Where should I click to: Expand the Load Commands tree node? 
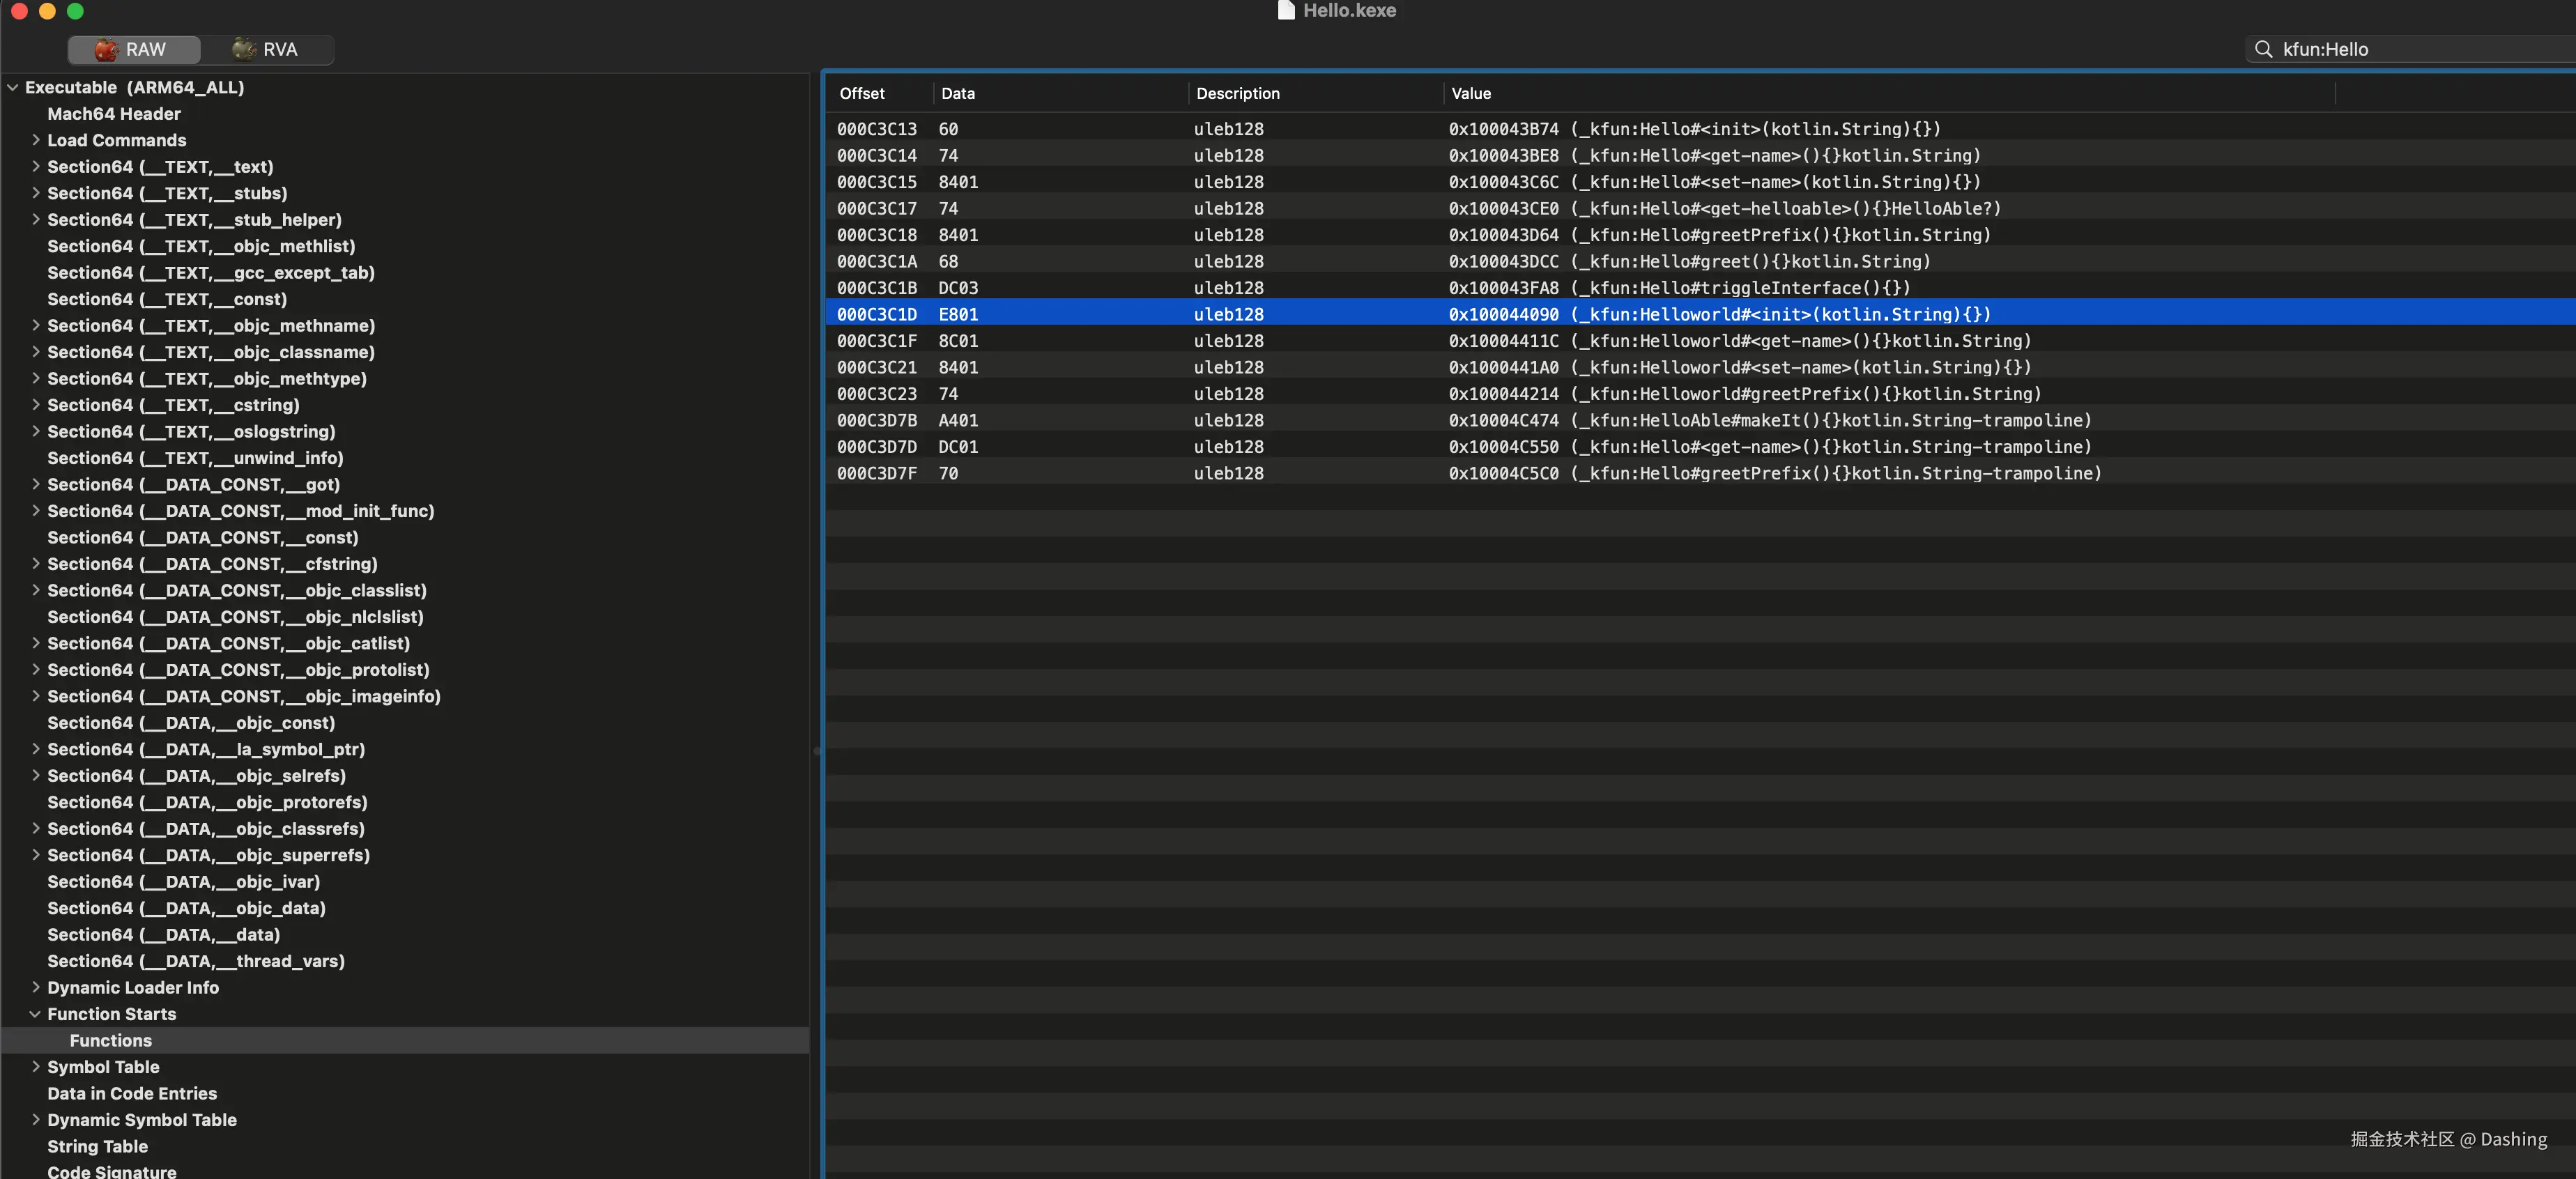pyautogui.click(x=36, y=140)
